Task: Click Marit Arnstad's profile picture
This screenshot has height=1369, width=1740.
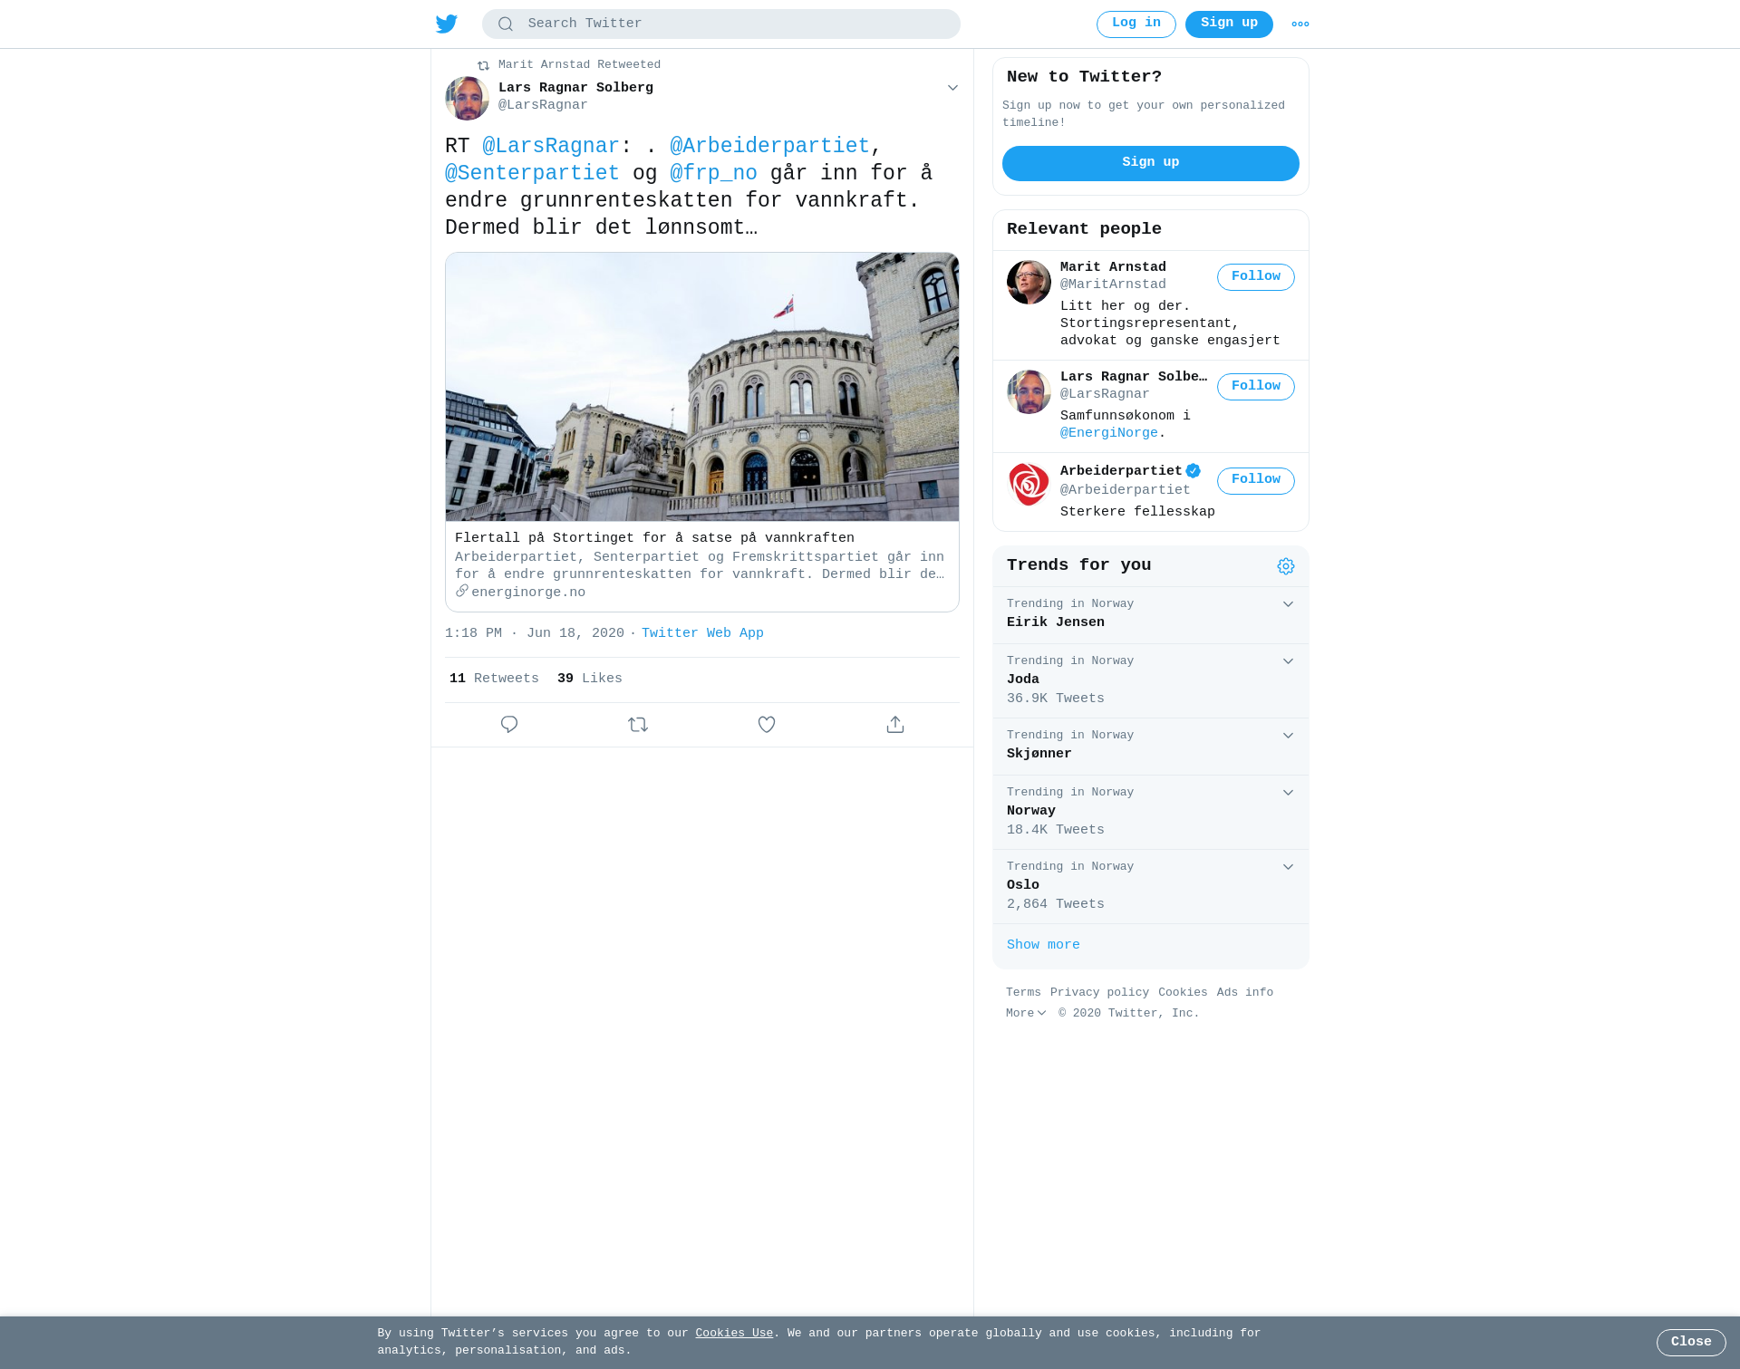Action: pyautogui.click(x=1029, y=282)
